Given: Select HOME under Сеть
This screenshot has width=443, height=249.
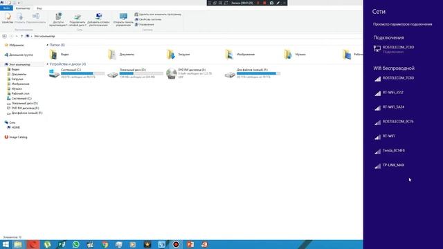Looking at the screenshot, I should coord(14,127).
